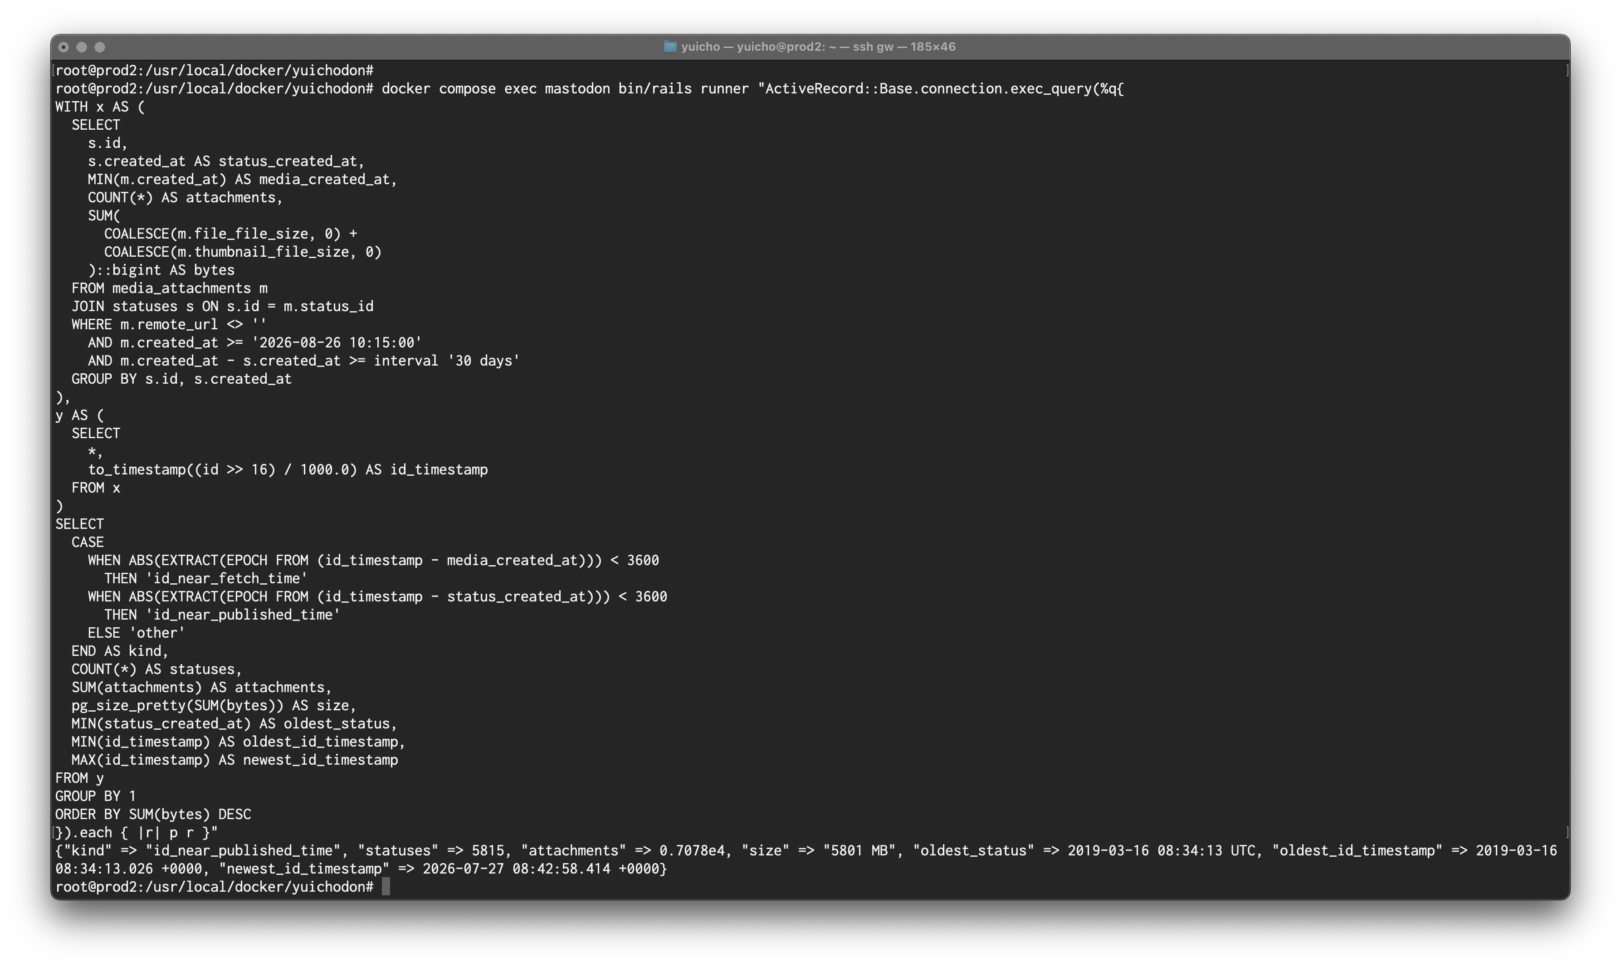1621x967 pixels.
Task: Click "ELSE 'other'" line
Action: 136,633
